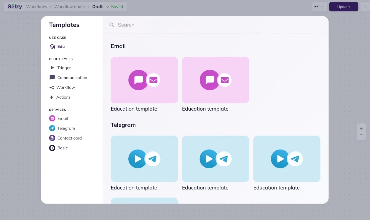
Task: Click the undo arrow icon
Action: (x=316, y=7)
